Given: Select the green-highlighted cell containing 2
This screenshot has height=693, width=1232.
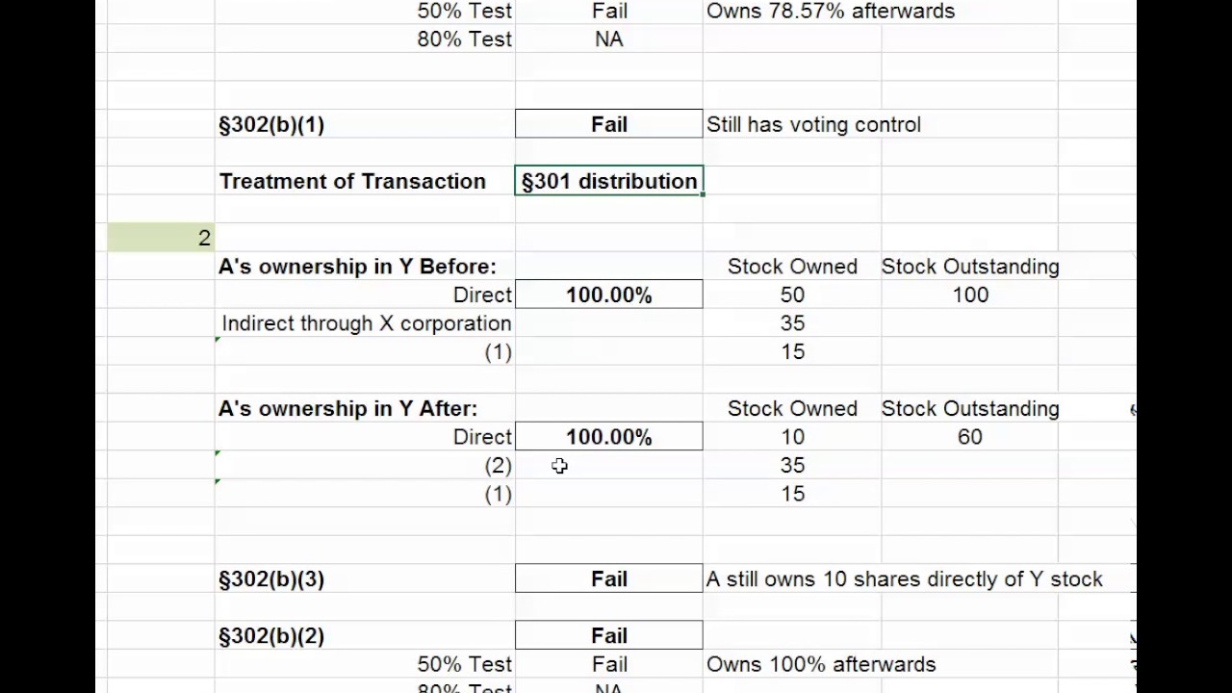Looking at the screenshot, I should coord(161,238).
